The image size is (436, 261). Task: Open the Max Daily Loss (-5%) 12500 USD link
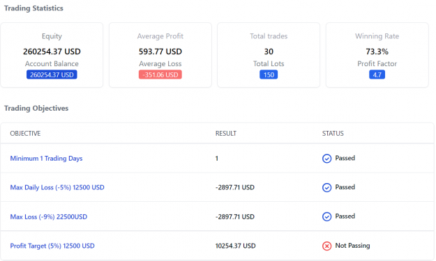57,187
